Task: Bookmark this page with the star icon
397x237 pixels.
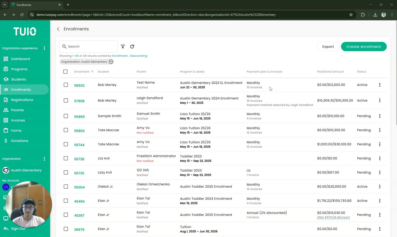Action: [x=351, y=15]
